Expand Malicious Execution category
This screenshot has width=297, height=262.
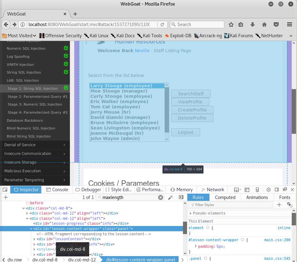(35, 171)
